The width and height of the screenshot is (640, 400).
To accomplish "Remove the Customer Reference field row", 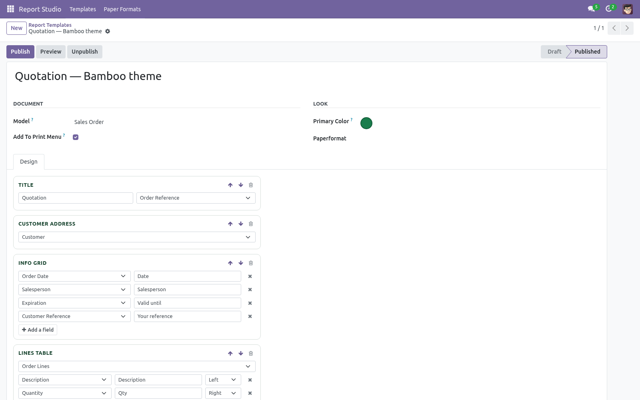I will coord(250,316).
